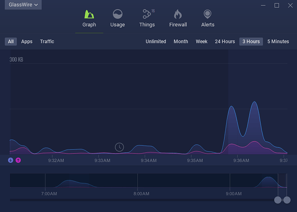Click the clock event marker on graph
This screenshot has height=212, width=297.
click(119, 147)
